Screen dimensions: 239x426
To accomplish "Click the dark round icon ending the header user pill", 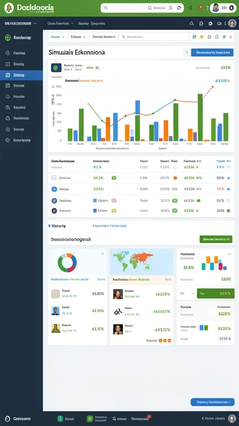I will pos(232,8).
